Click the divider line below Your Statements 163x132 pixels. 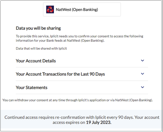pos(82,94)
